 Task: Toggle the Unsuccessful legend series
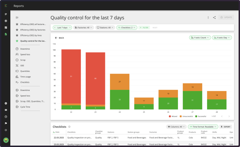[186, 116]
